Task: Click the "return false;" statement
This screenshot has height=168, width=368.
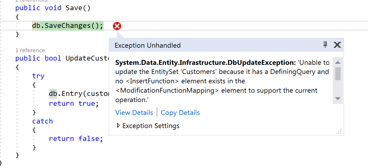Action: pyautogui.click(x=76, y=139)
